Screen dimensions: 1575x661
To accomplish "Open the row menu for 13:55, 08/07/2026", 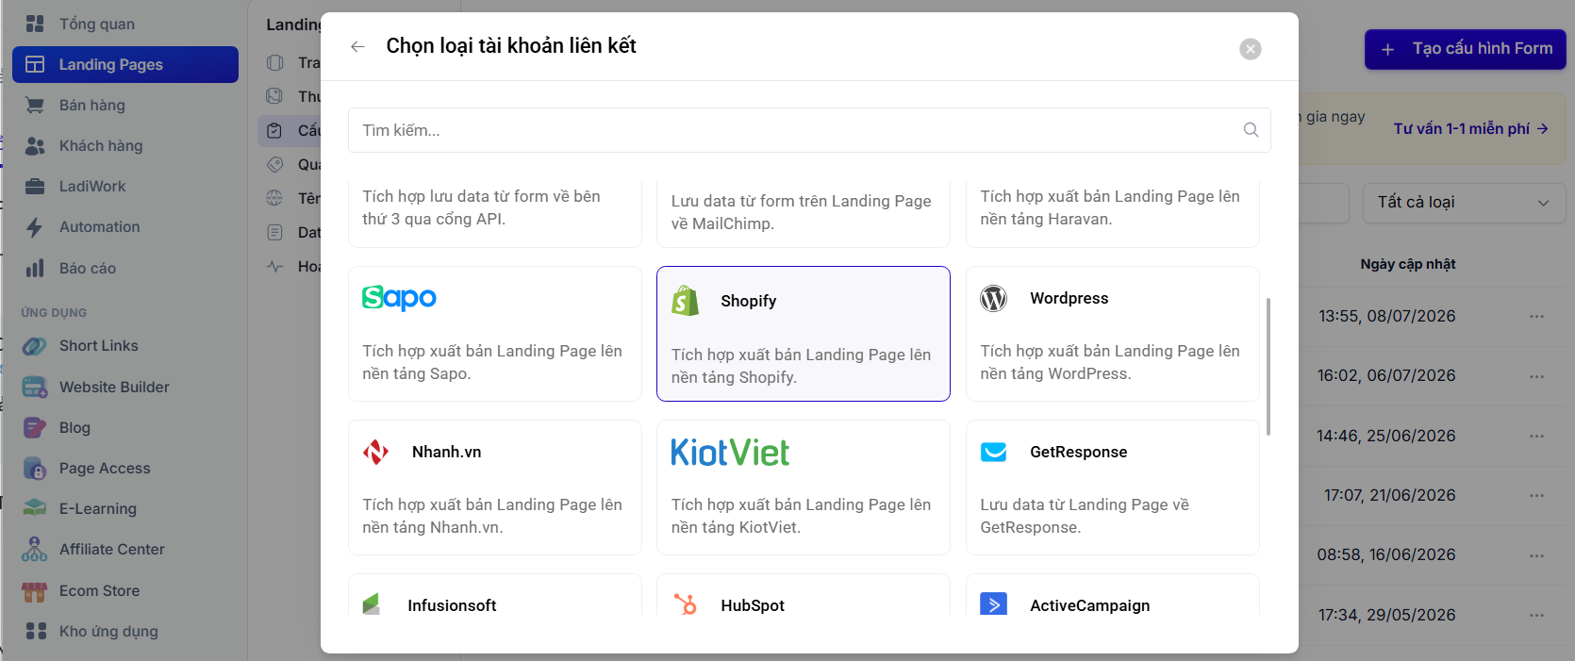I will click(x=1537, y=316).
